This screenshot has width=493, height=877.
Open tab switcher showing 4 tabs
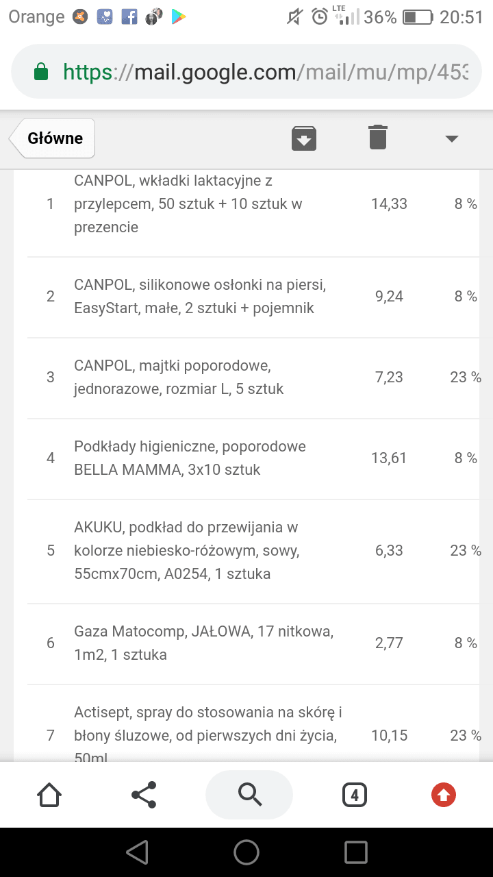click(x=354, y=795)
